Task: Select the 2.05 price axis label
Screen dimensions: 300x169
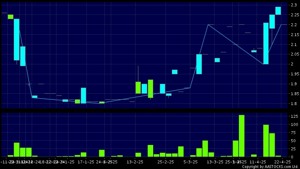Action: point(295,54)
